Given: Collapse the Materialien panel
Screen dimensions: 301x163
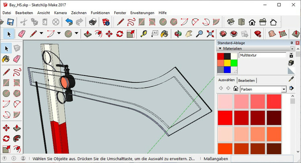Looking at the screenshot, I should 220,49.
